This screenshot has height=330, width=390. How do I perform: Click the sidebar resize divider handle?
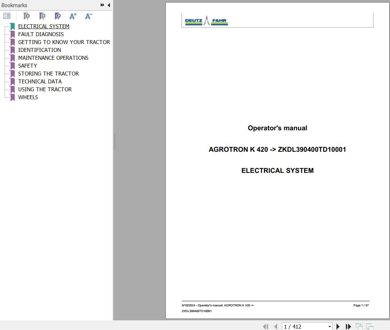tap(114, 141)
